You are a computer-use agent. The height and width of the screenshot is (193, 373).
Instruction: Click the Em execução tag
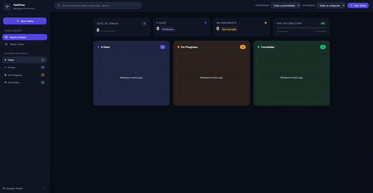pos(229,29)
